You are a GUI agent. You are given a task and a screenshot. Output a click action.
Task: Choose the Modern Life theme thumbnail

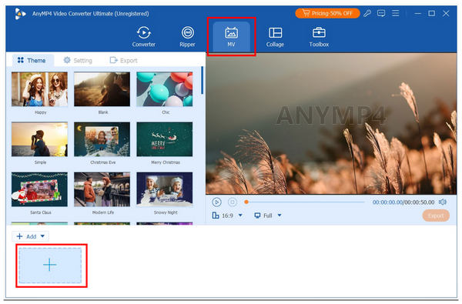(x=102, y=189)
